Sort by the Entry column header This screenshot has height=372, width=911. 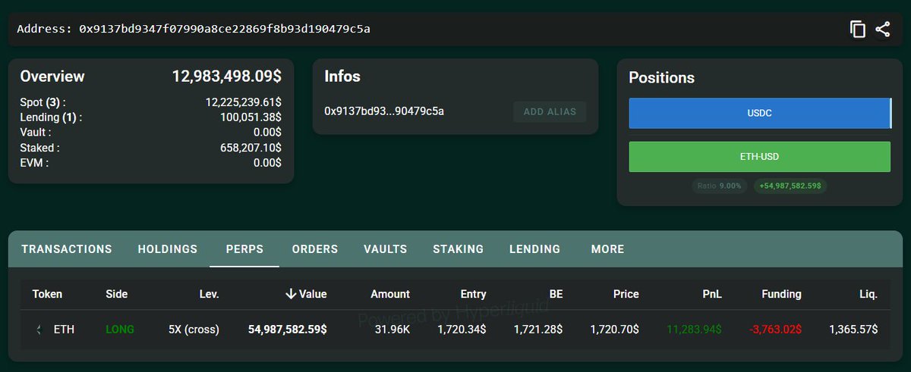(473, 294)
